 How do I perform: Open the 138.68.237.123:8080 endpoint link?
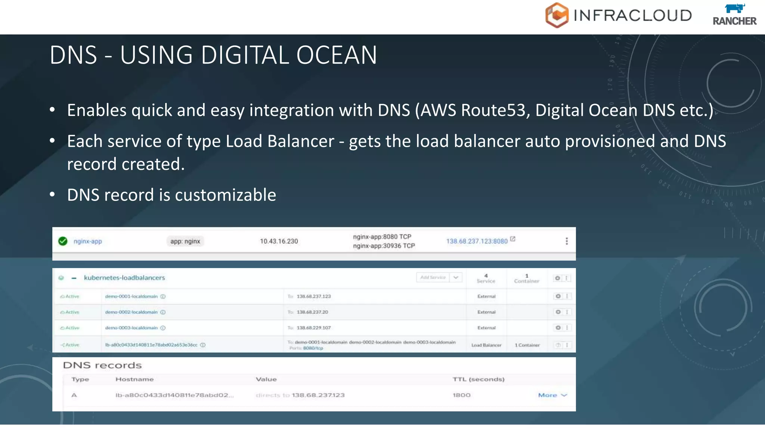(x=477, y=241)
